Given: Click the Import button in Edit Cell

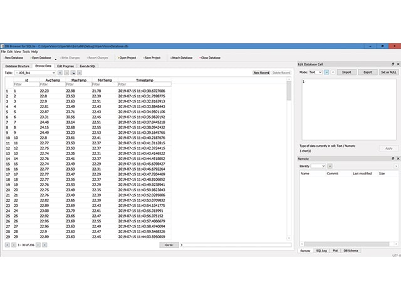Looking at the screenshot, I should [346, 72].
